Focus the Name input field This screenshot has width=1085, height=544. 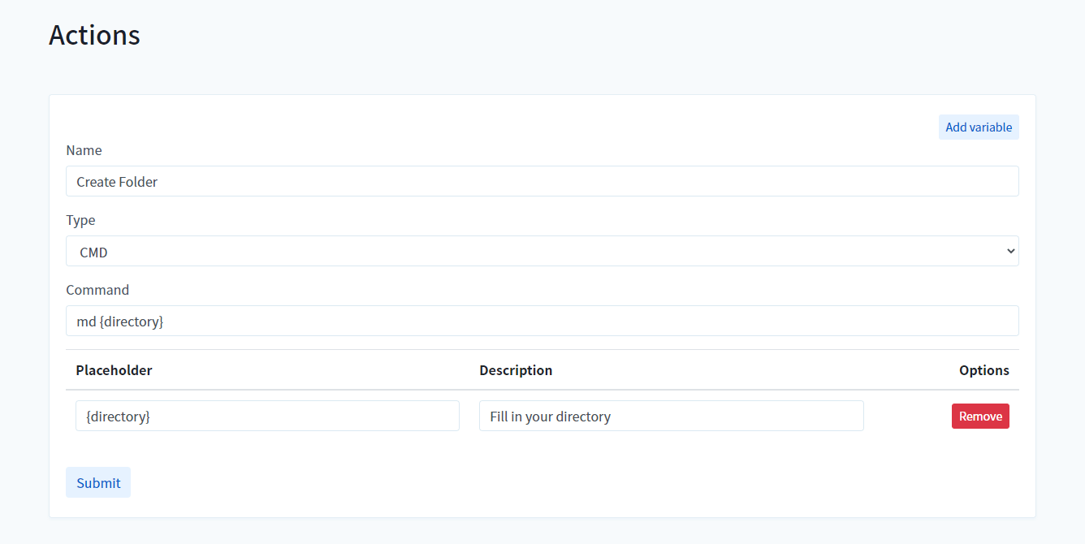click(x=542, y=182)
